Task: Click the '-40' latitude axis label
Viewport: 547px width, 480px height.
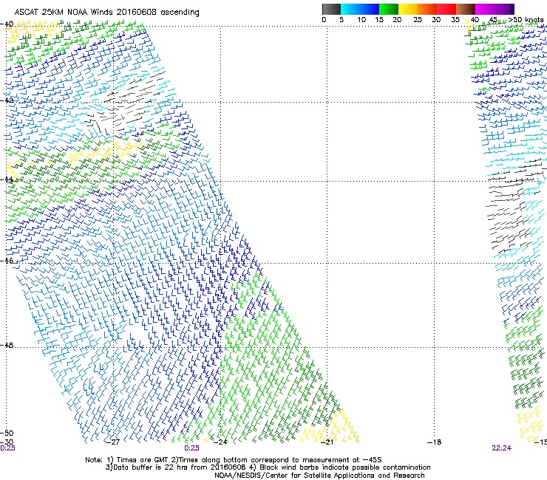Action: click(x=7, y=24)
